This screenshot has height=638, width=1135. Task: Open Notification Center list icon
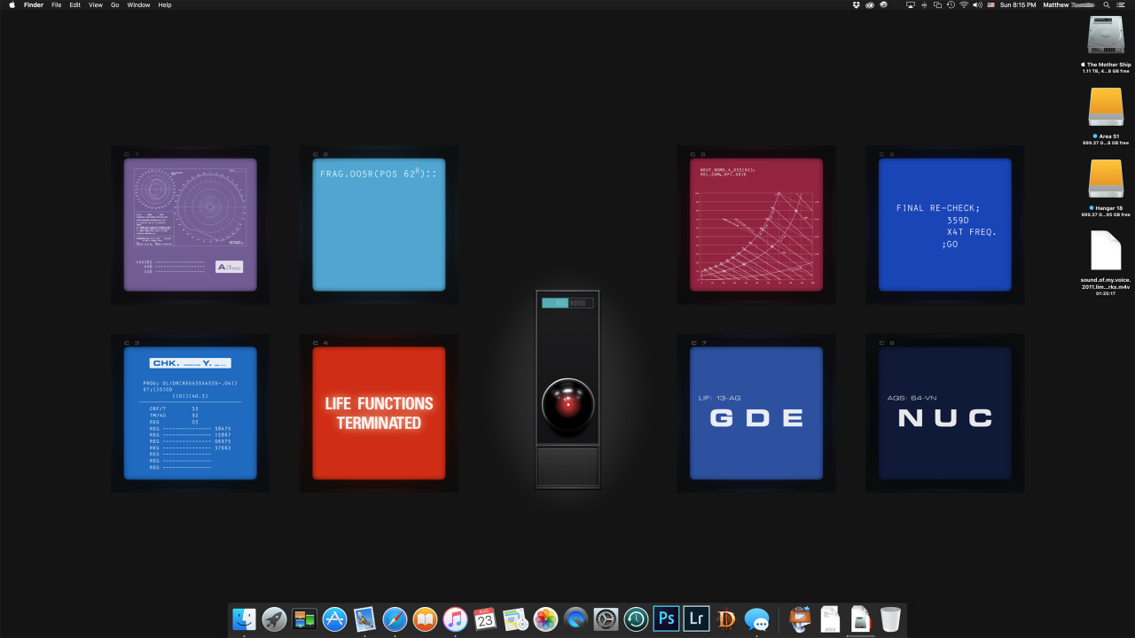pyautogui.click(x=1121, y=4)
